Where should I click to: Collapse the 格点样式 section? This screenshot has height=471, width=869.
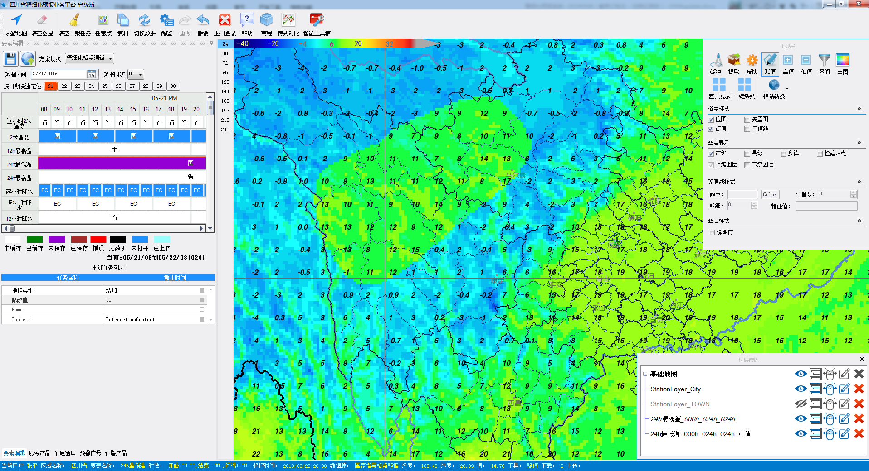pos(859,109)
